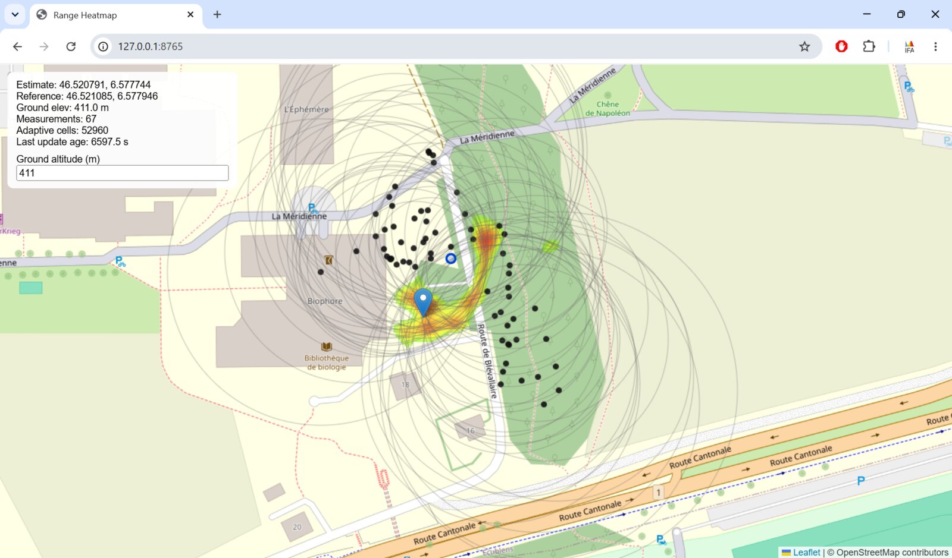
Task: Click the Biophore building label
Action: tap(325, 301)
